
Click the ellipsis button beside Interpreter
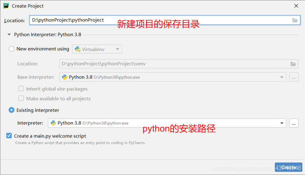pyautogui.click(x=294, y=123)
